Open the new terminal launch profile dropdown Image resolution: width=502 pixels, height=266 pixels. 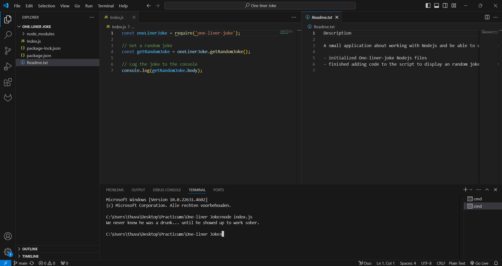click(x=471, y=190)
